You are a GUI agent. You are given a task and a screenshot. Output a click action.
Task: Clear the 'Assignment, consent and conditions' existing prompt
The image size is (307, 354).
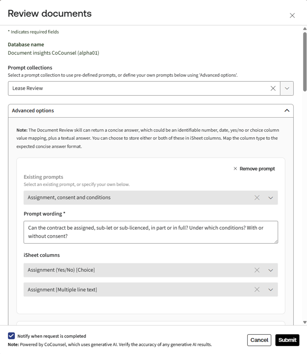coord(257,198)
